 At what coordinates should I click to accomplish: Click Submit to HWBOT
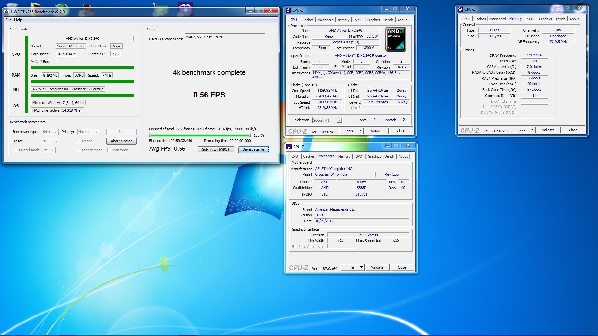[216, 149]
